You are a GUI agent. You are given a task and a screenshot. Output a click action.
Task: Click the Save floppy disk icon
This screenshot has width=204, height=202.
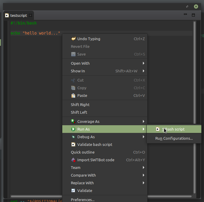click(x=73, y=54)
